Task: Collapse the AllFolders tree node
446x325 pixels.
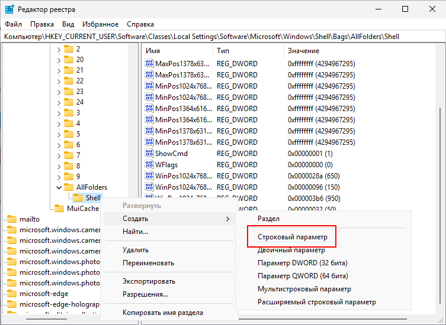Action: (x=59, y=187)
